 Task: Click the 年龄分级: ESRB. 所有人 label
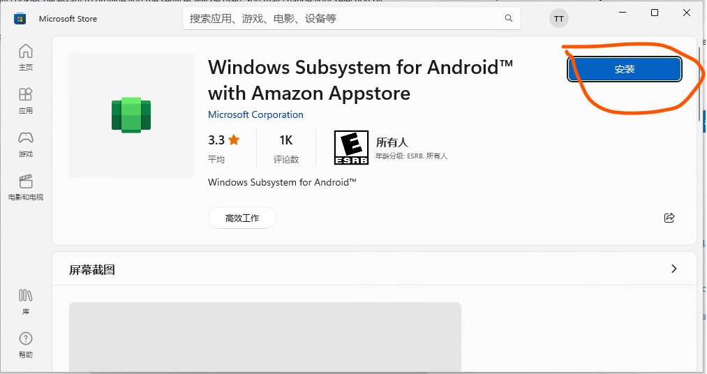[411, 156]
